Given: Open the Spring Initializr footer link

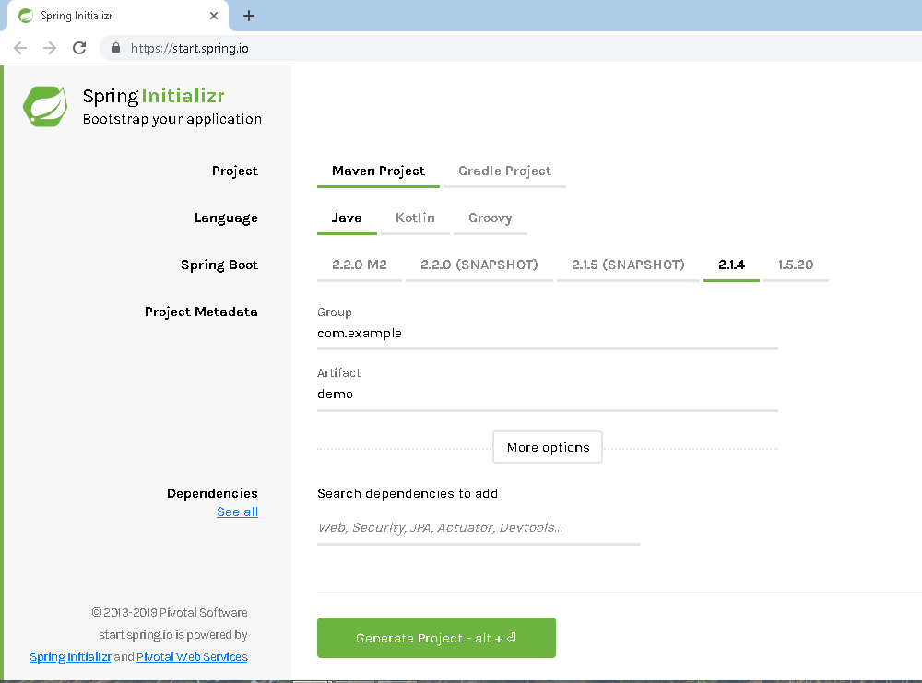Looking at the screenshot, I should pyautogui.click(x=70, y=656).
